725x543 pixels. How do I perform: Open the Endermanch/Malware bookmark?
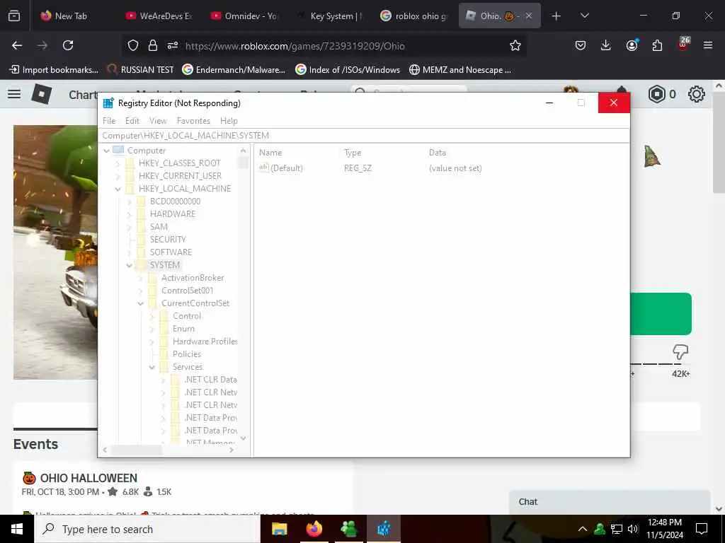pyautogui.click(x=234, y=70)
